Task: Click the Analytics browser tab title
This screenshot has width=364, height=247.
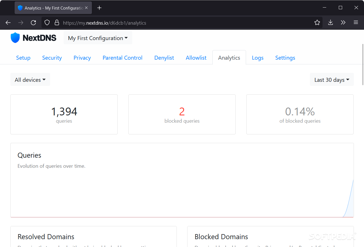Action: 54,8
